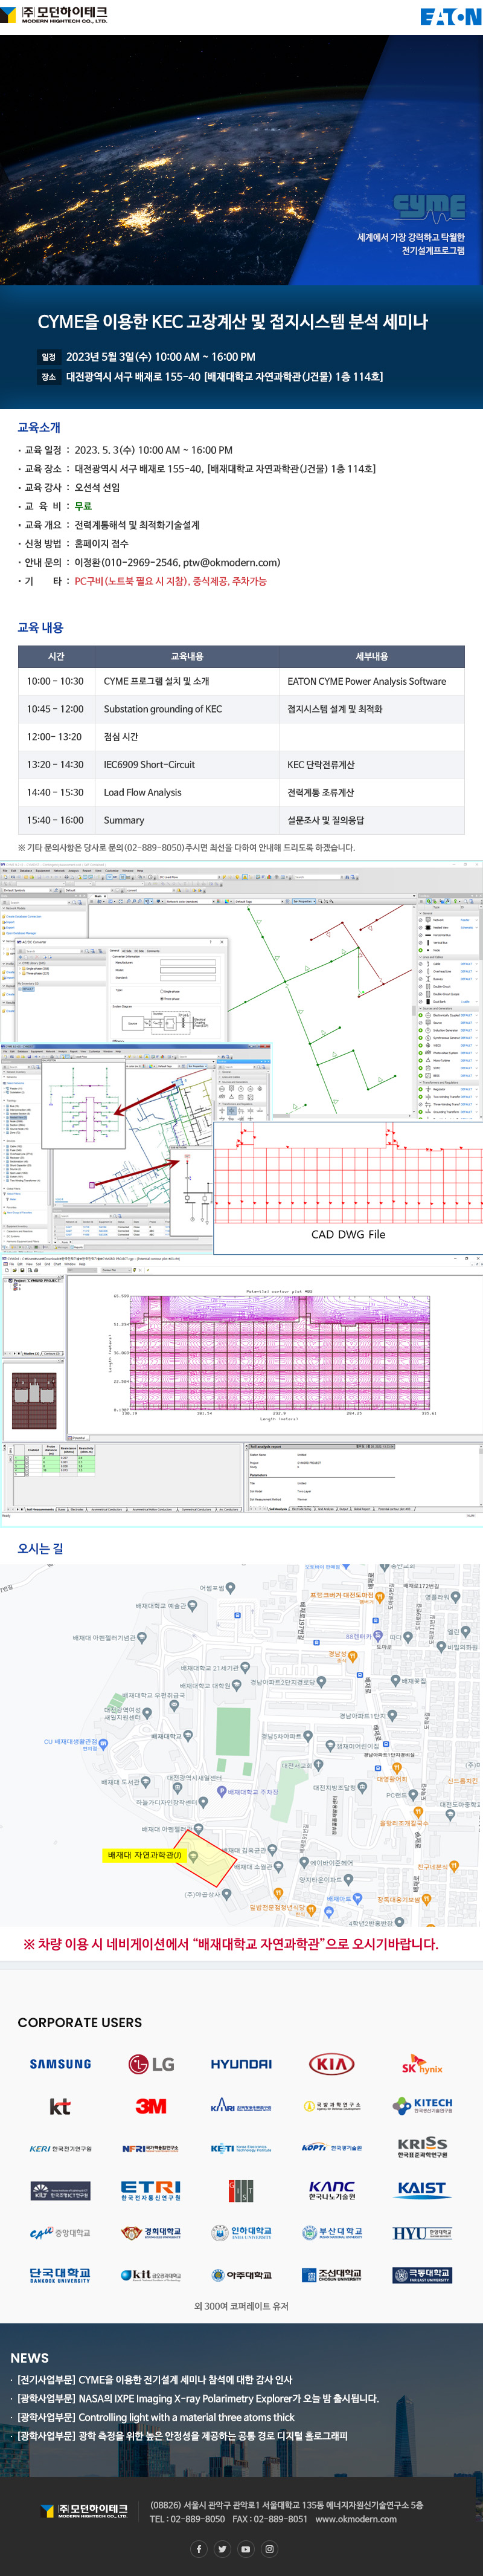Click the NFRI corporate user logo
This screenshot has width=483, height=2576.
[x=151, y=2148]
